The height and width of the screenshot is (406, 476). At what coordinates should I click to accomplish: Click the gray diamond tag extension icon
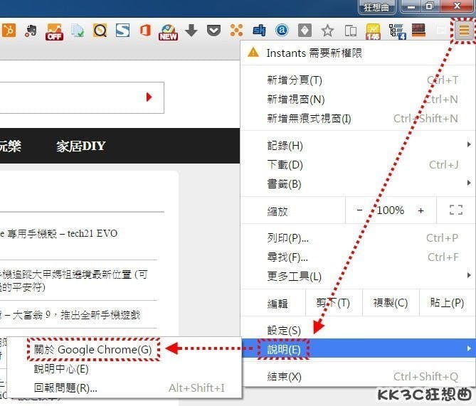coord(305,31)
